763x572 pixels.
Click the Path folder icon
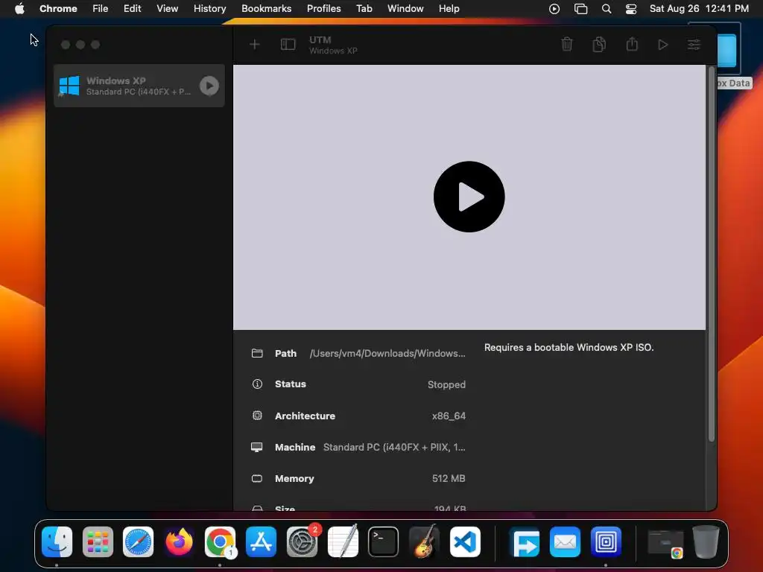(257, 353)
